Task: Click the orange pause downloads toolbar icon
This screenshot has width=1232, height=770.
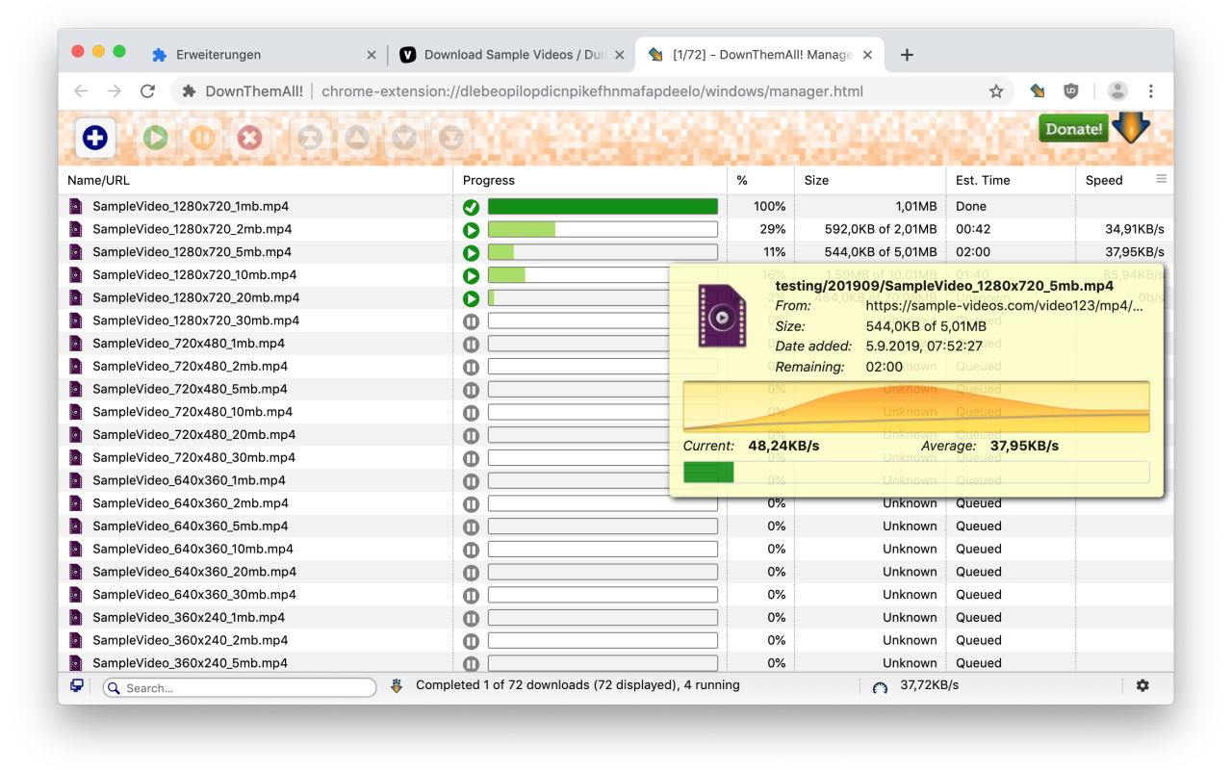Action: click(x=202, y=138)
